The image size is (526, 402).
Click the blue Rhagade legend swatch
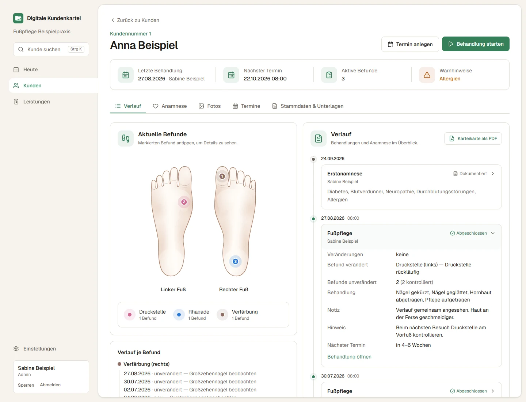[179, 315]
